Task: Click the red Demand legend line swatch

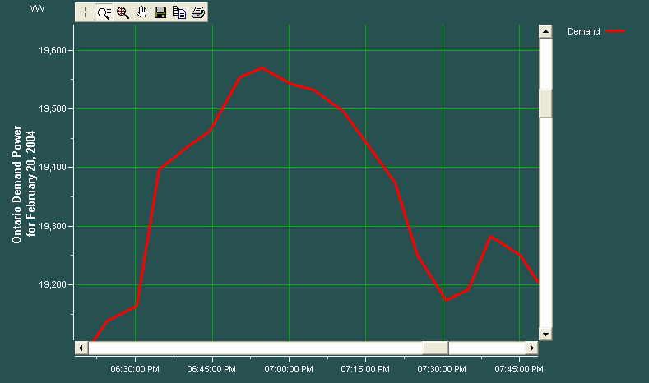Action: coord(616,31)
